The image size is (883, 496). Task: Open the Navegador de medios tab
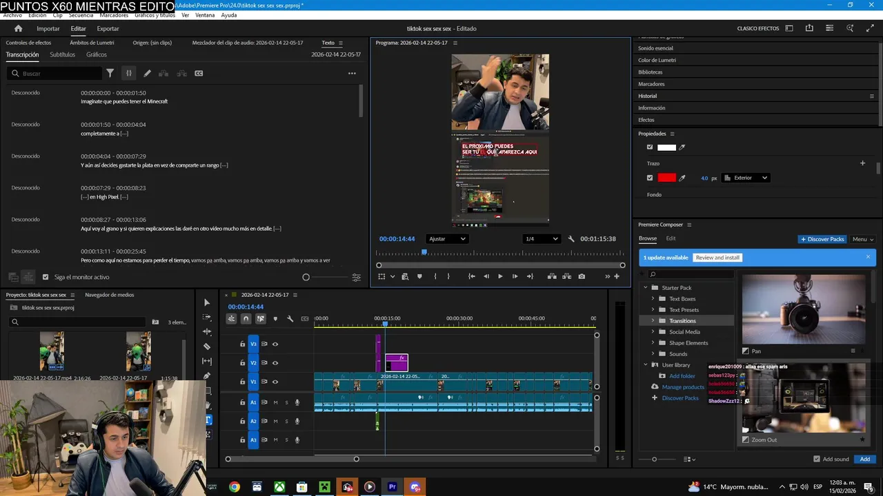tap(110, 295)
